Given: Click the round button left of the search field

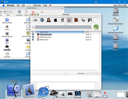Looking at the screenshot, I should (33, 27).
